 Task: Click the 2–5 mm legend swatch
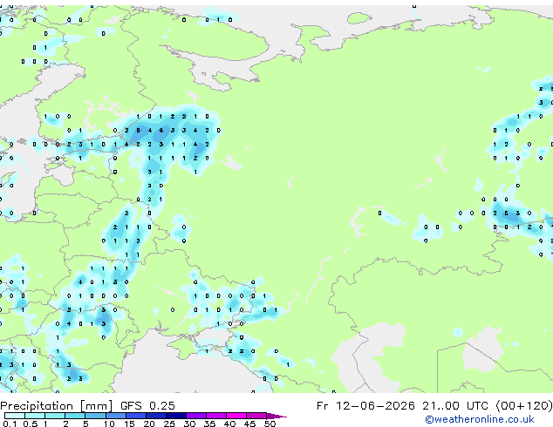(75, 416)
